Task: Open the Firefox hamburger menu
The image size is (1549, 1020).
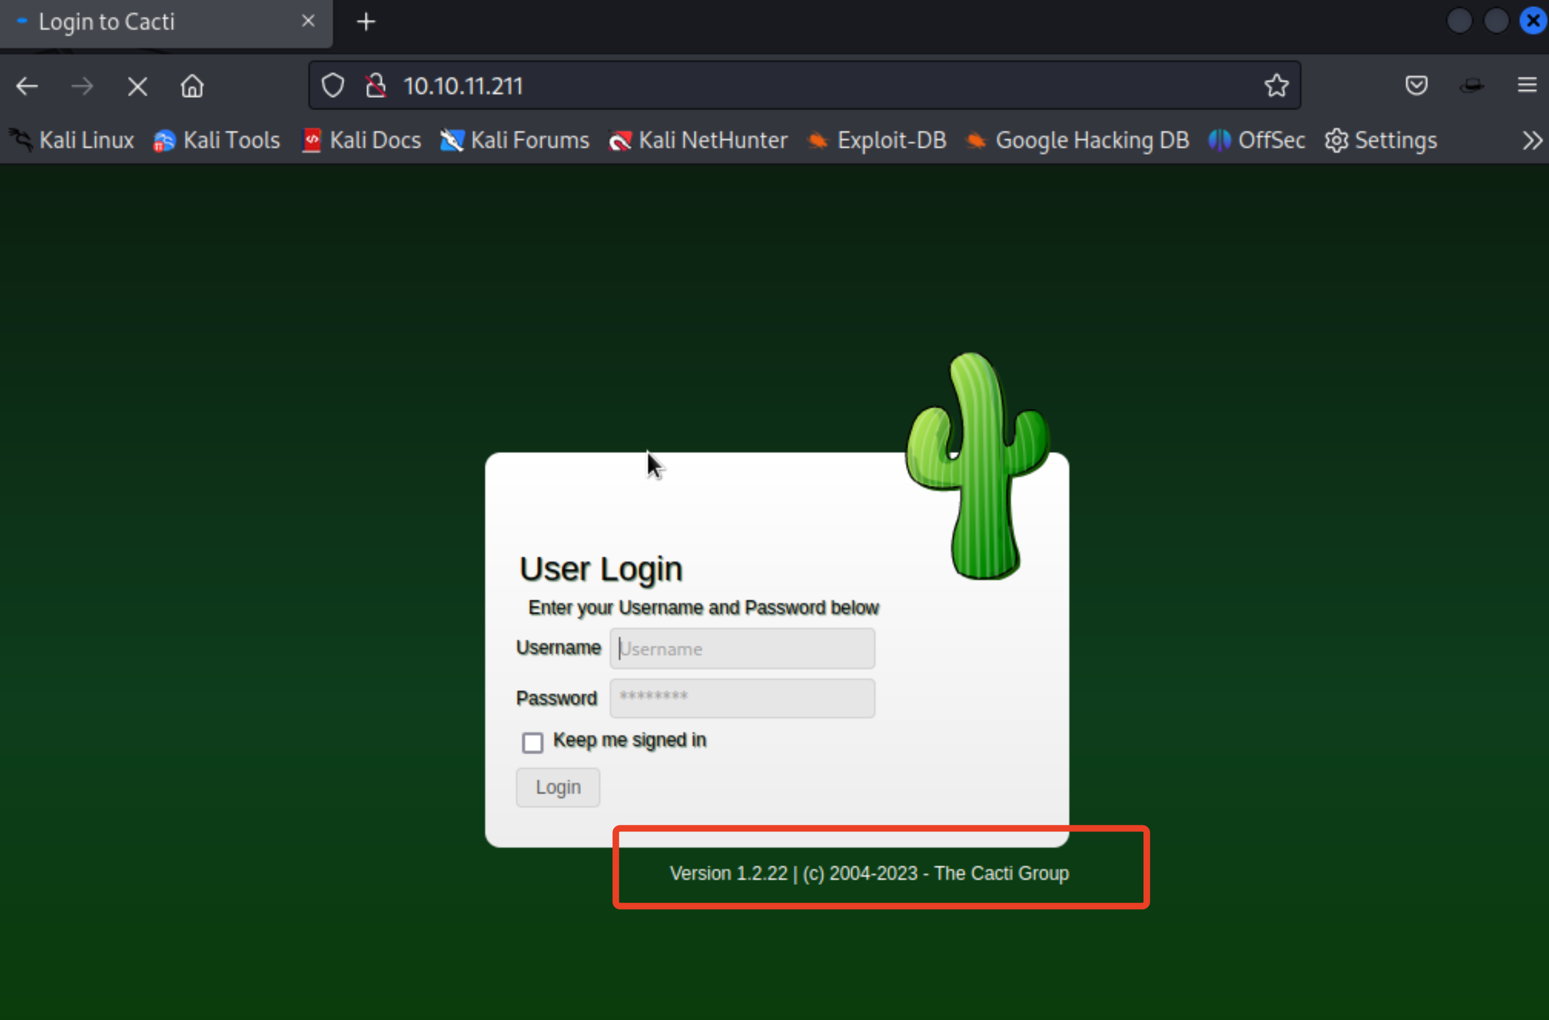Action: tap(1527, 85)
